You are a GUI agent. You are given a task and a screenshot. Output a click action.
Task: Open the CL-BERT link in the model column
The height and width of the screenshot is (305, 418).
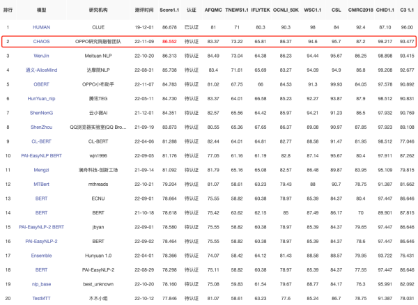tap(41, 141)
